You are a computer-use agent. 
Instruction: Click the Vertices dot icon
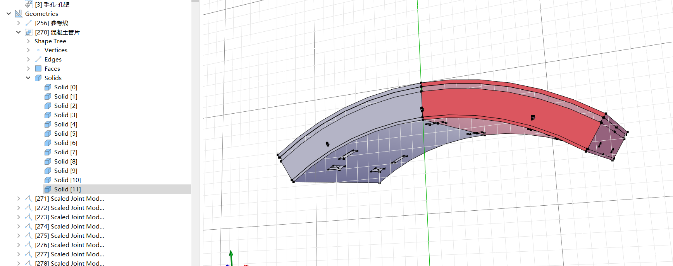click(38, 50)
